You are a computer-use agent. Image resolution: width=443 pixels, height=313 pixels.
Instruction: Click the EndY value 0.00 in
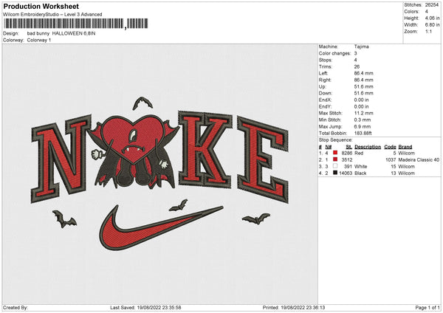click(x=361, y=107)
